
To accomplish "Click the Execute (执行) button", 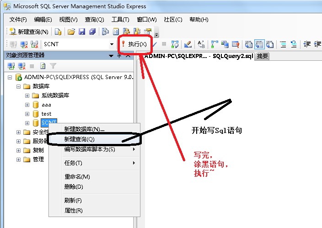I will [x=134, y=44].
